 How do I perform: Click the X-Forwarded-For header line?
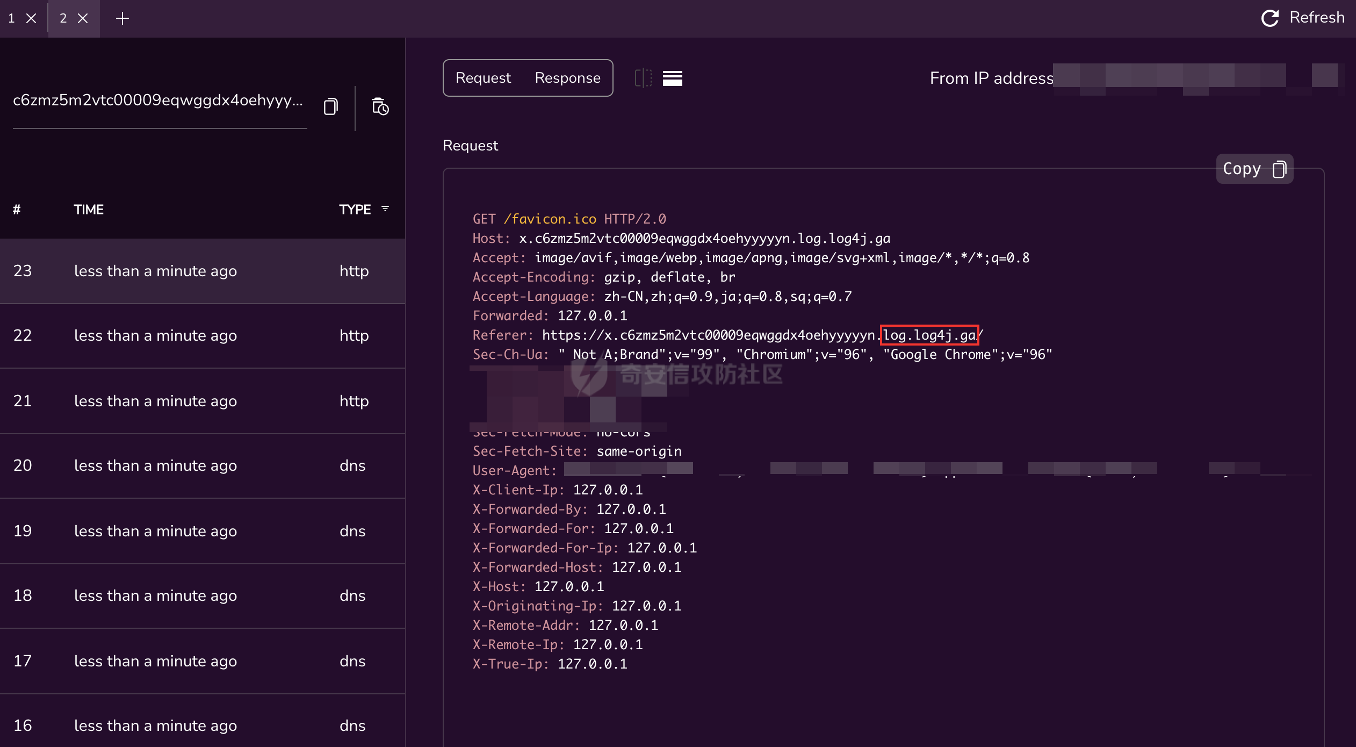pos(573,529)
